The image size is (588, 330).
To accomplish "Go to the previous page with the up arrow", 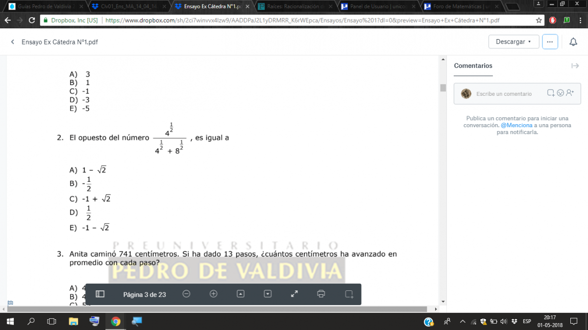I will [241, 294].
